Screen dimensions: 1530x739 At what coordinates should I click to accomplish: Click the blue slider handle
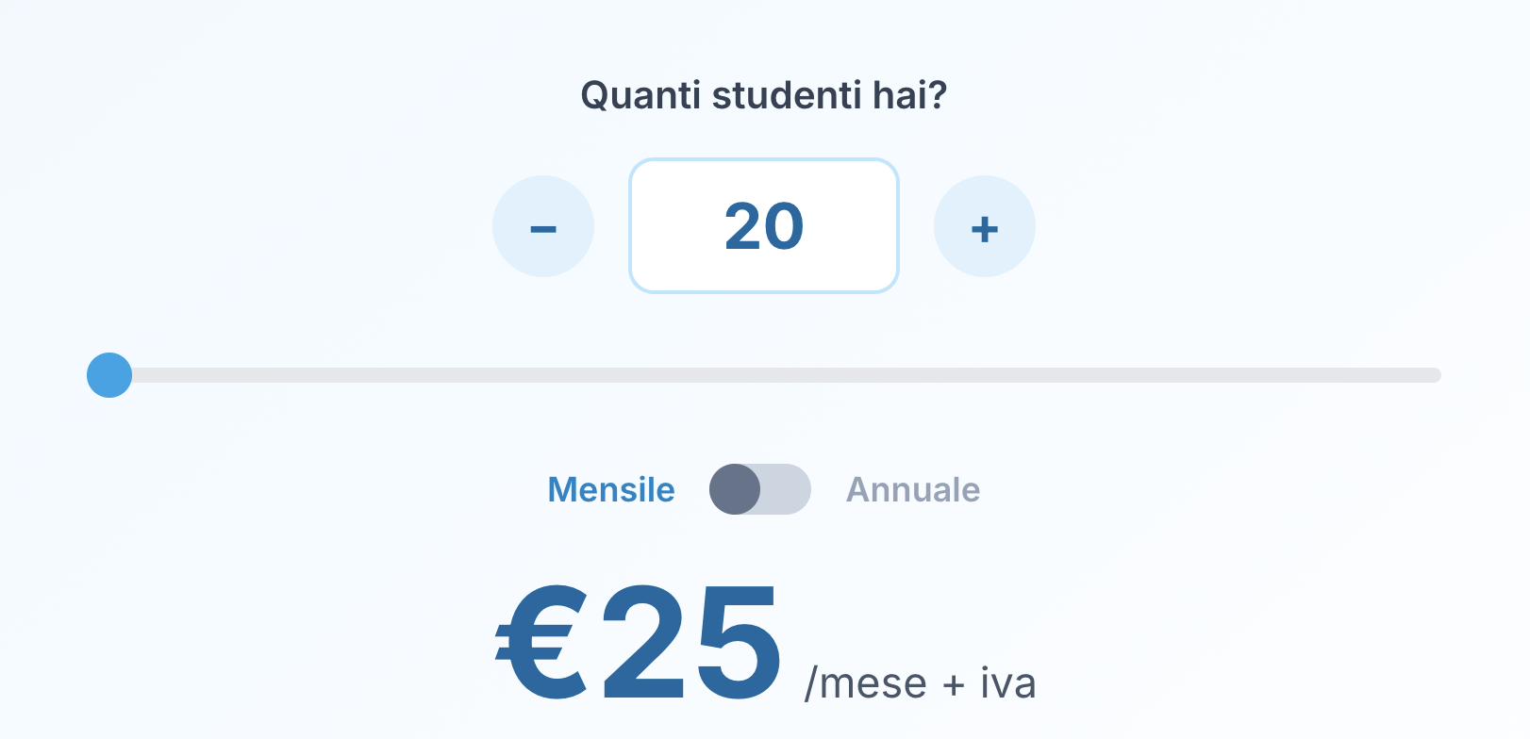coord(109,375)
